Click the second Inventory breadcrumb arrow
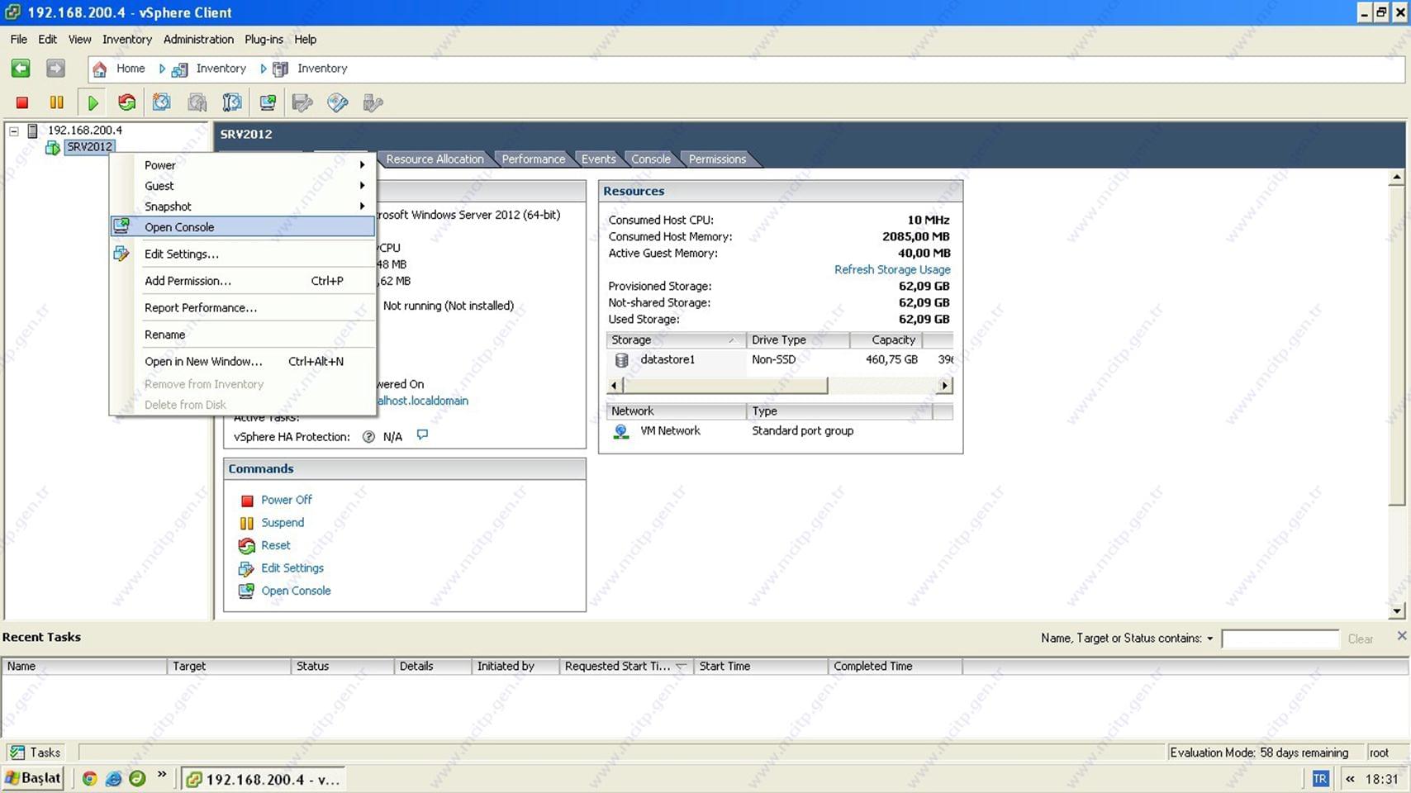Screen dimensions: 1411x793 tap(263, 69)
